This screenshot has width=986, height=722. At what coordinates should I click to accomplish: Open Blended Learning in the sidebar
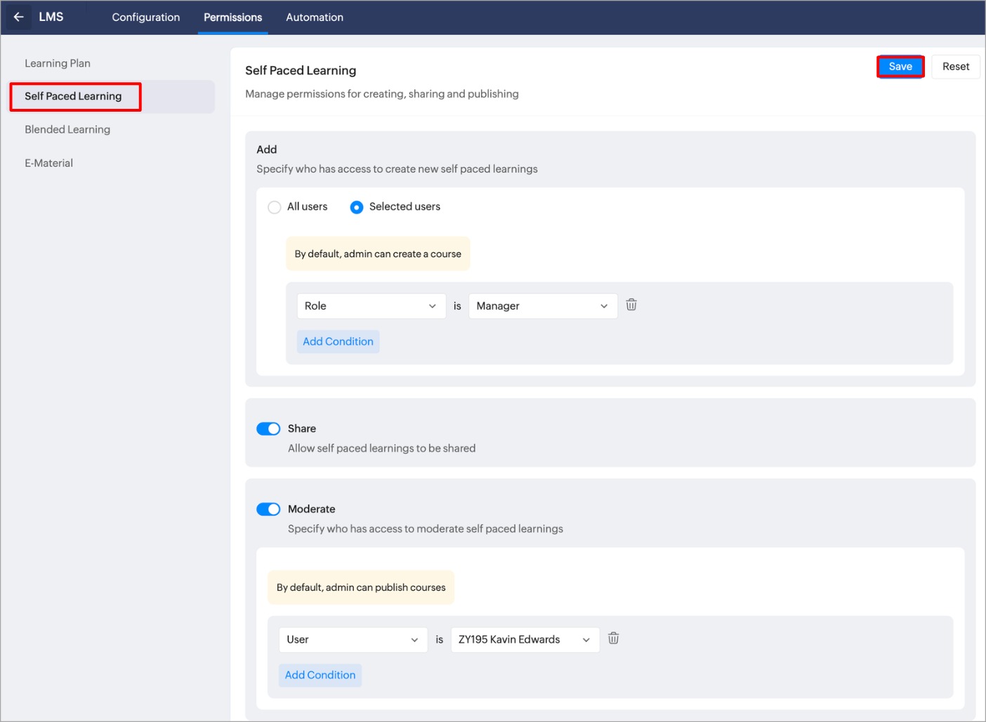tap(67, 130)
